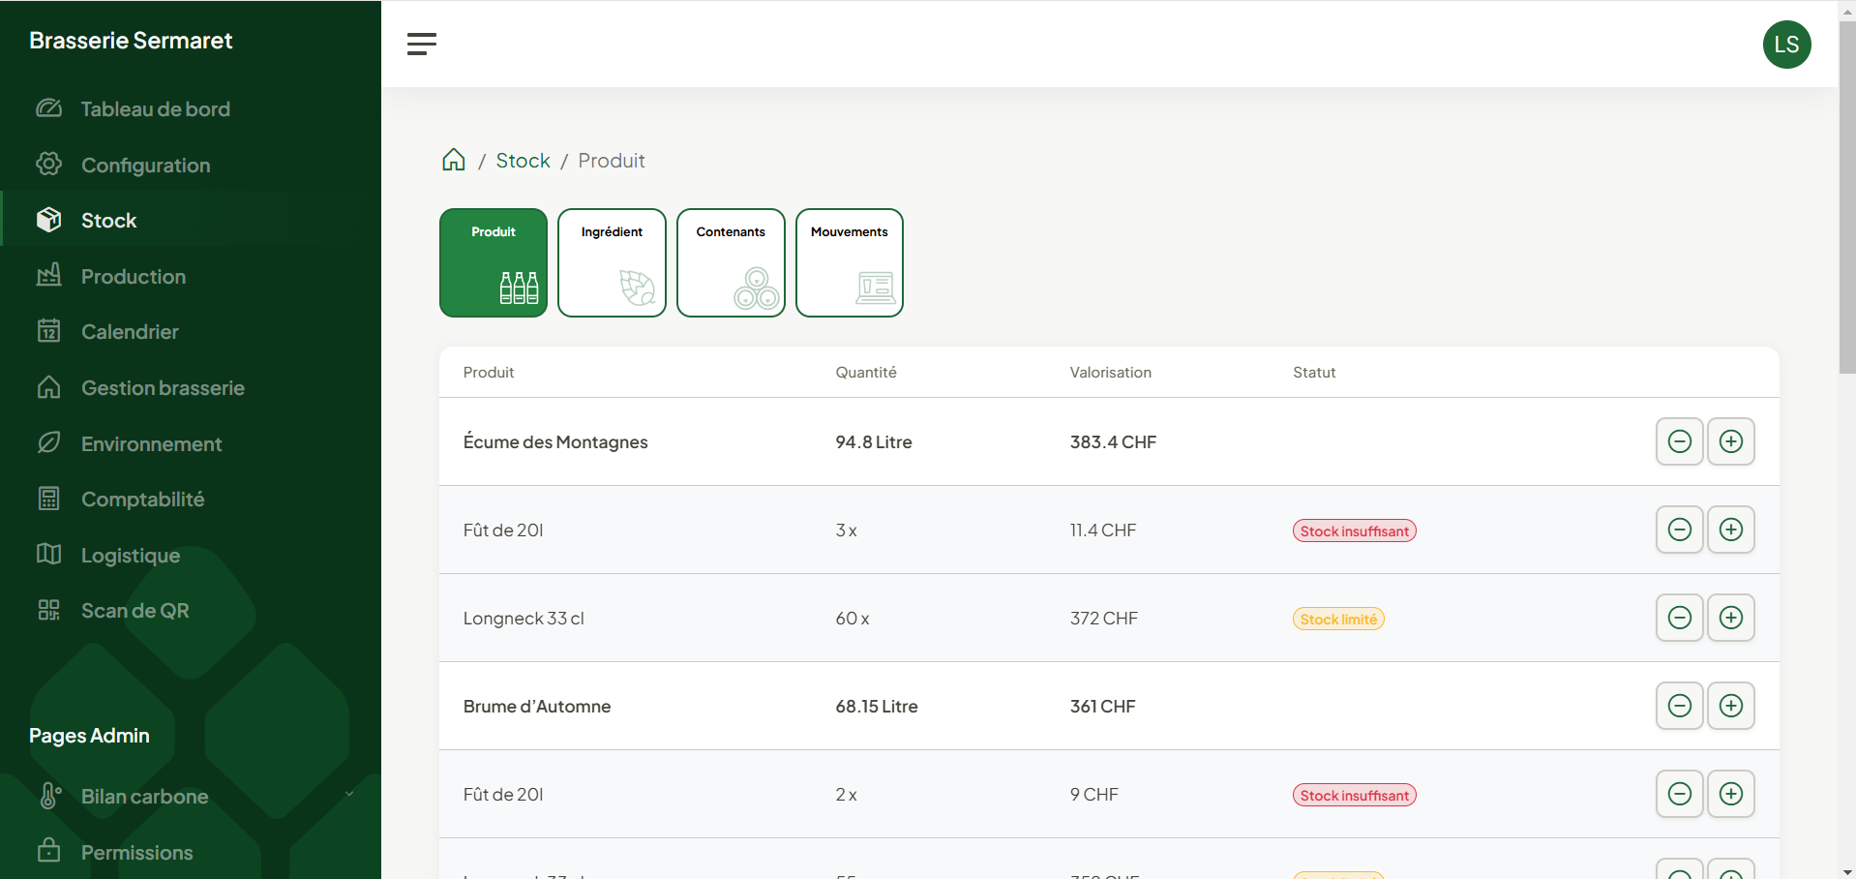The width and height of the screenshot is (1856, 879).
Task: Switch to the Contenants tab
Action: coord(731,262)
